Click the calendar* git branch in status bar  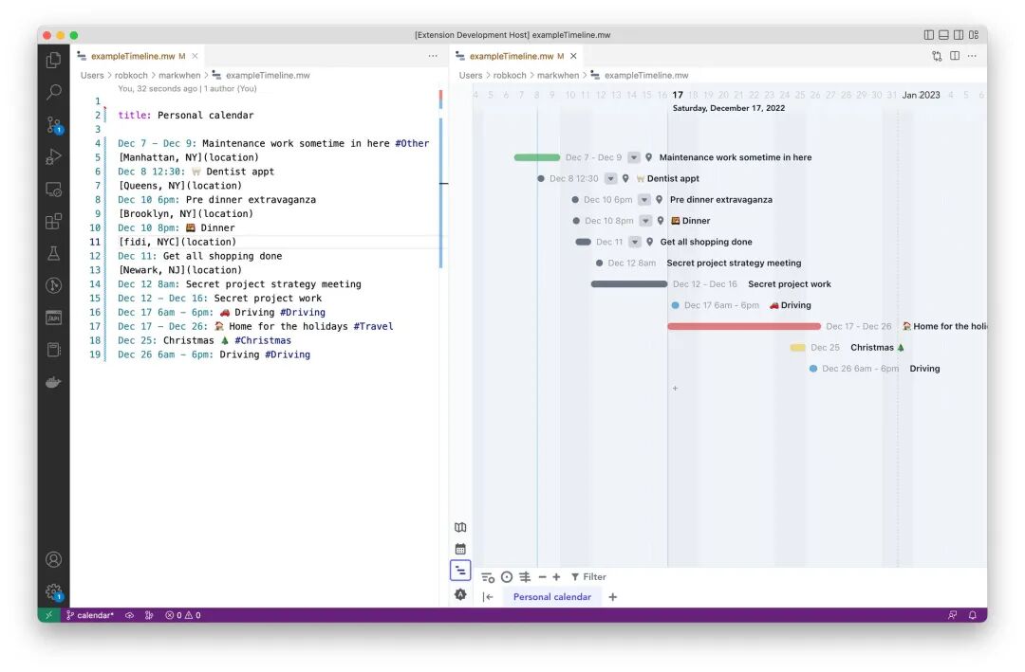pyautogui.click(x=89, y=615)
